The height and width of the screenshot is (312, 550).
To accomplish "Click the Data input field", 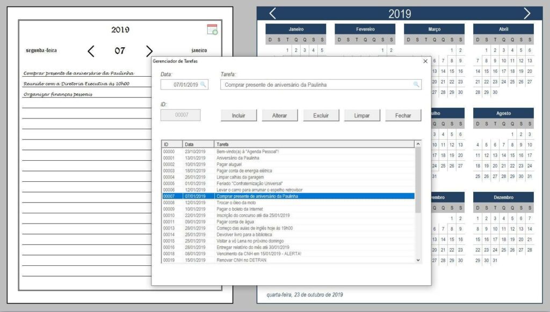I will (185, 84).
